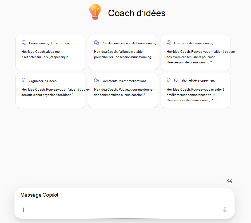Image resolution: width=251 pixels, height=223 pixels.
Task: Click text 'à réfléchir sur un sujet spécifique'
Action: [45, 57]
